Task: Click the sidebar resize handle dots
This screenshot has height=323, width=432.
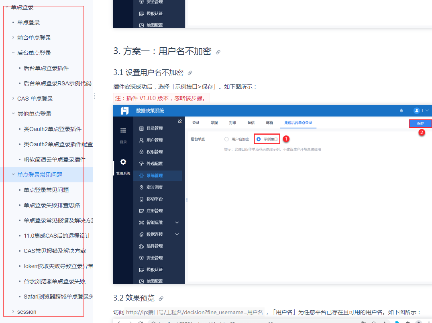Action: 94,96
